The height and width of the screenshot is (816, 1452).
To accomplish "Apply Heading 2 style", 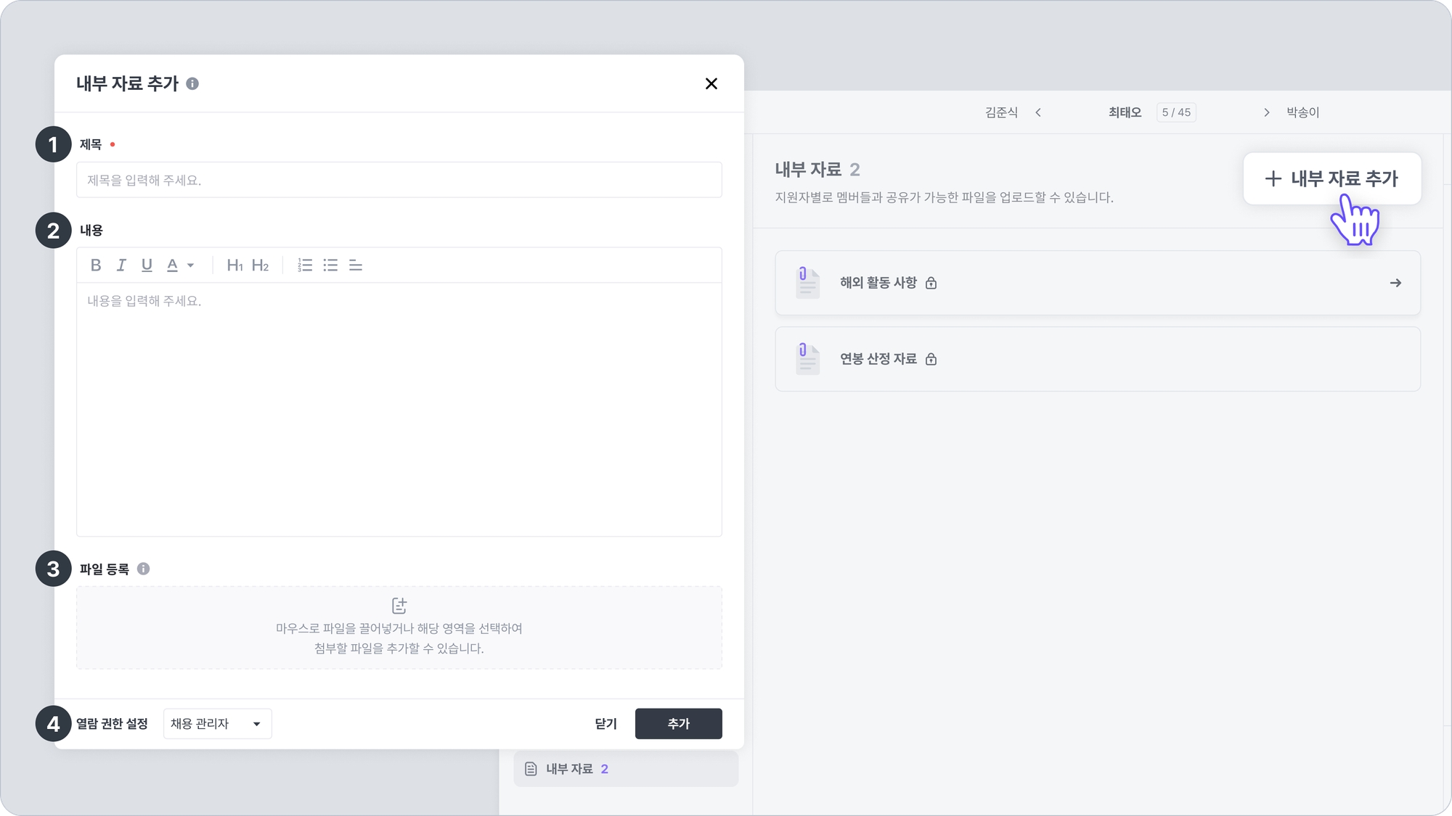I will (x=260, y=265).
